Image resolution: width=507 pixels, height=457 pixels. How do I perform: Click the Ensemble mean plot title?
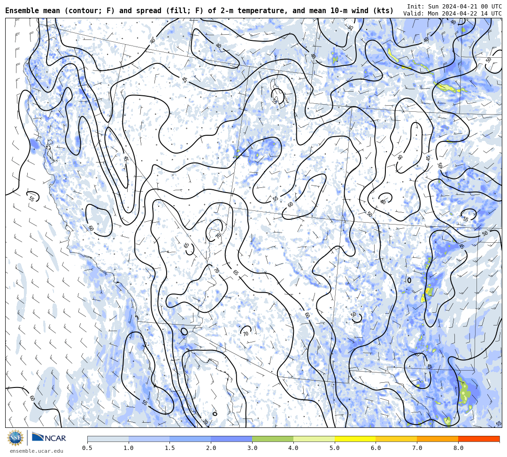(x=199, y=11)
